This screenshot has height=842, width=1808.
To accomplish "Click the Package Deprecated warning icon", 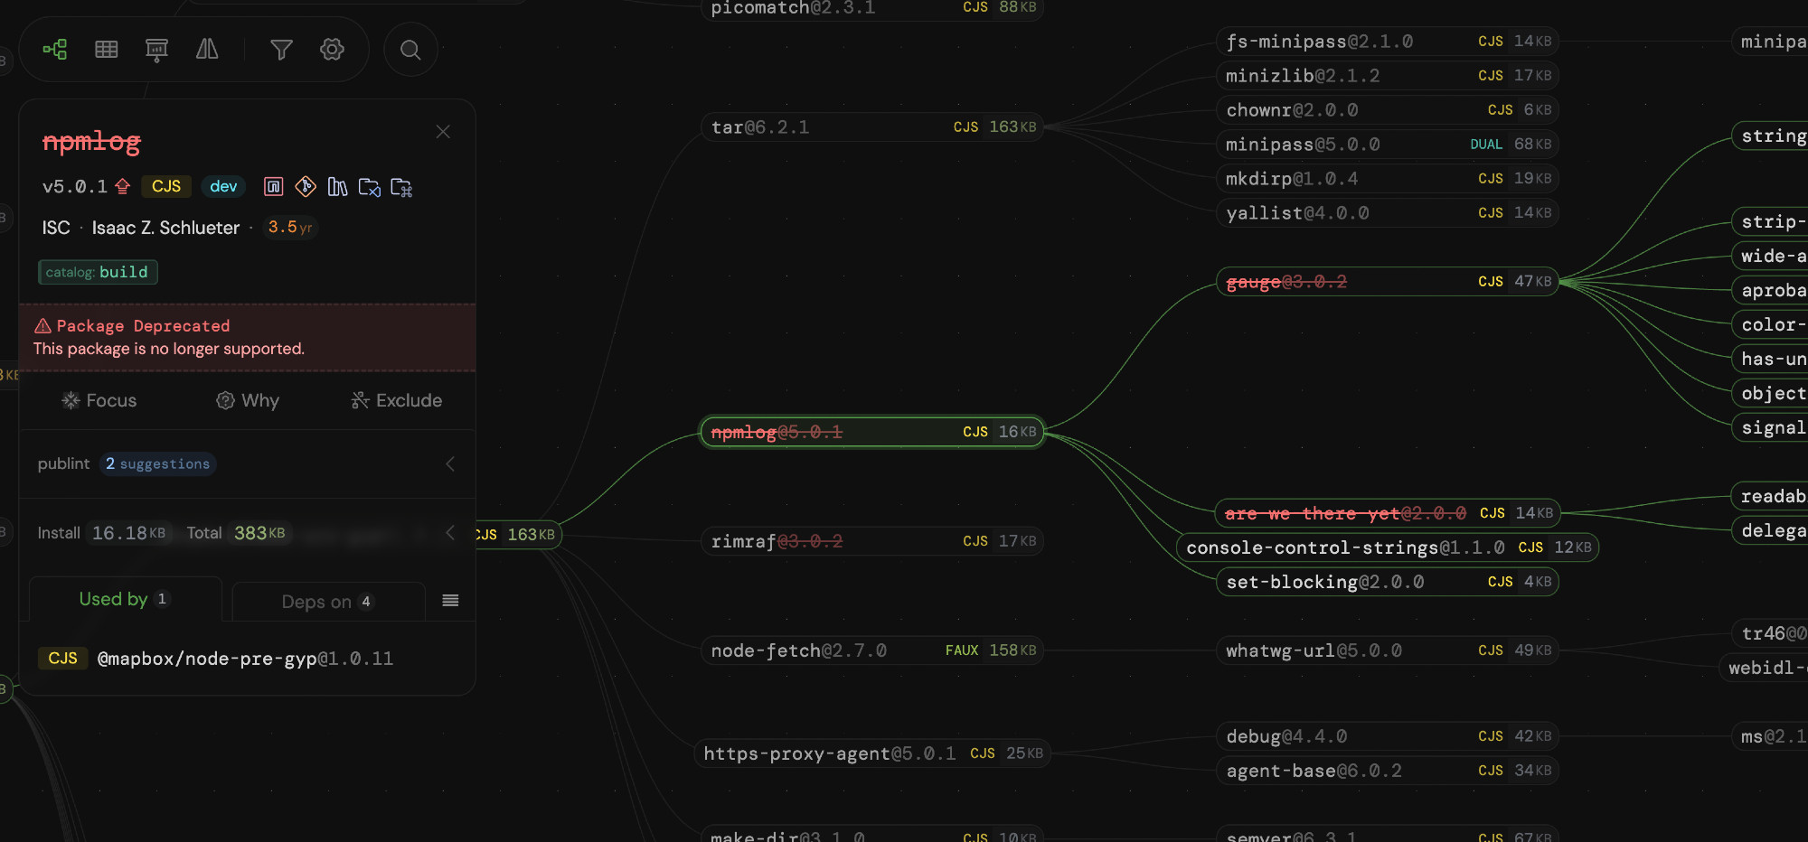I will [42, 326].
